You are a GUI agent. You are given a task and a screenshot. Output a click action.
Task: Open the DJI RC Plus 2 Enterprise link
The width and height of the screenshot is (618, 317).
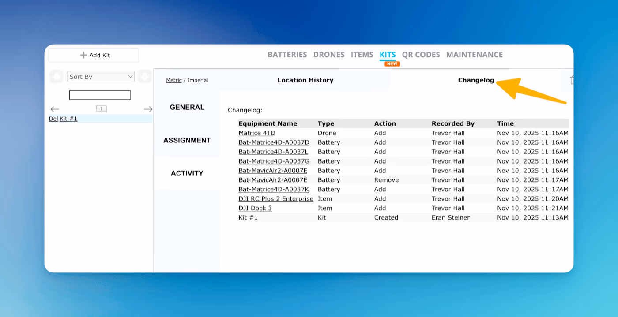(276, 199)
